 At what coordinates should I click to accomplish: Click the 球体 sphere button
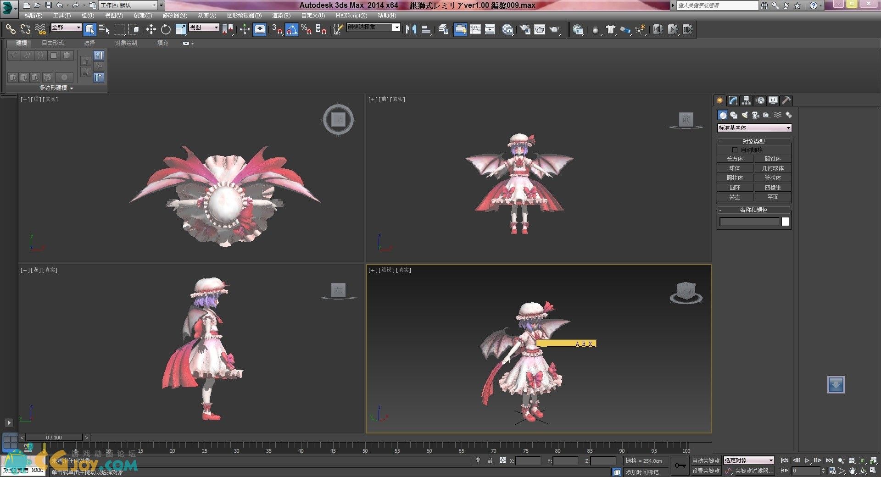735,168
